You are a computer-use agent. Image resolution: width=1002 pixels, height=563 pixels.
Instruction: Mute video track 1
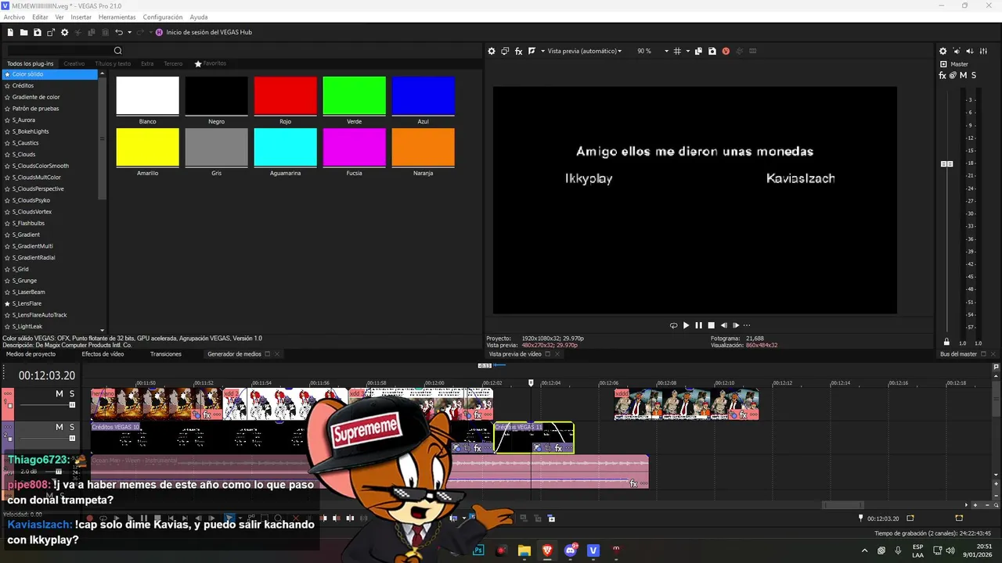pos(59,393)
